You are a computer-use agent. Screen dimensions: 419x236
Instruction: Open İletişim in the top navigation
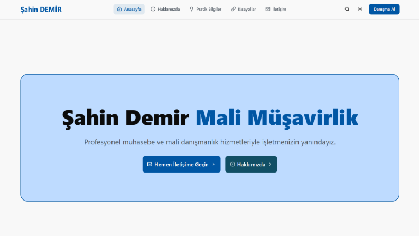pyautogui.click(x=276, y=9)
